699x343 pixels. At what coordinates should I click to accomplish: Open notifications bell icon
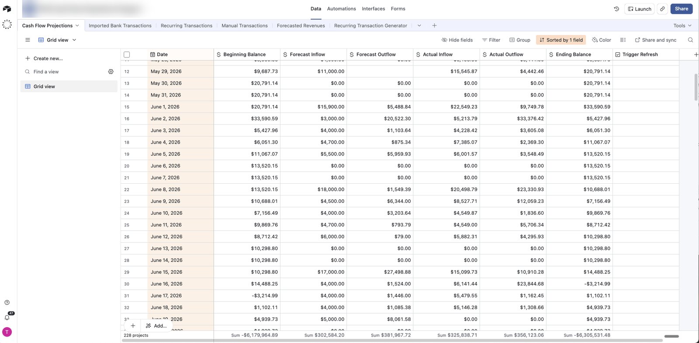(x=7, y=317)
